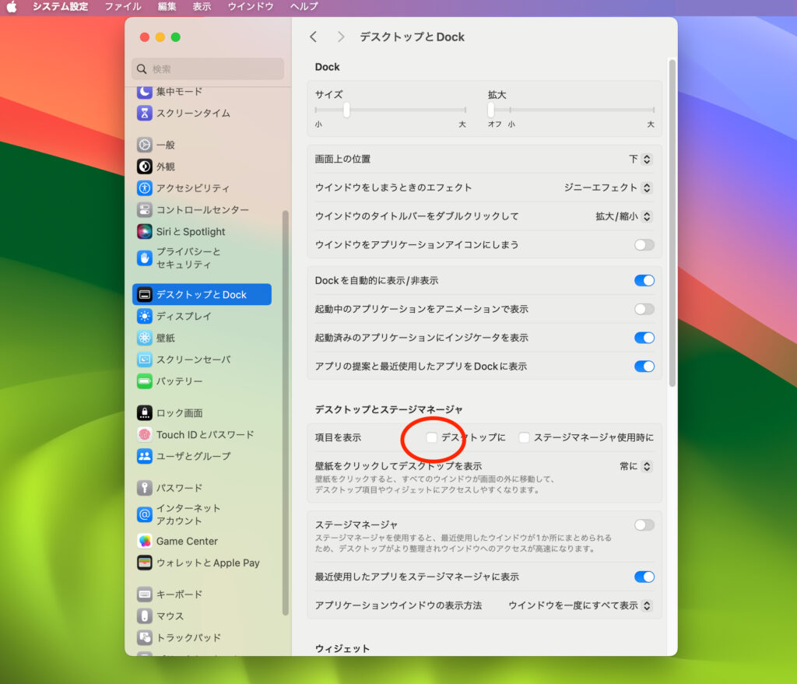The image size is (797, 684).
Task: Open the ウインドウ menu
Action: 251,6
